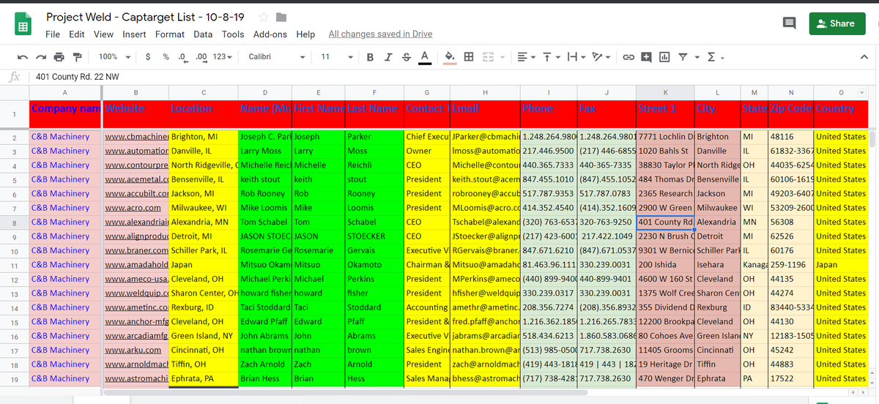Open horizontal align dropdown
879x404 pixels.
[x=525, y=57]
